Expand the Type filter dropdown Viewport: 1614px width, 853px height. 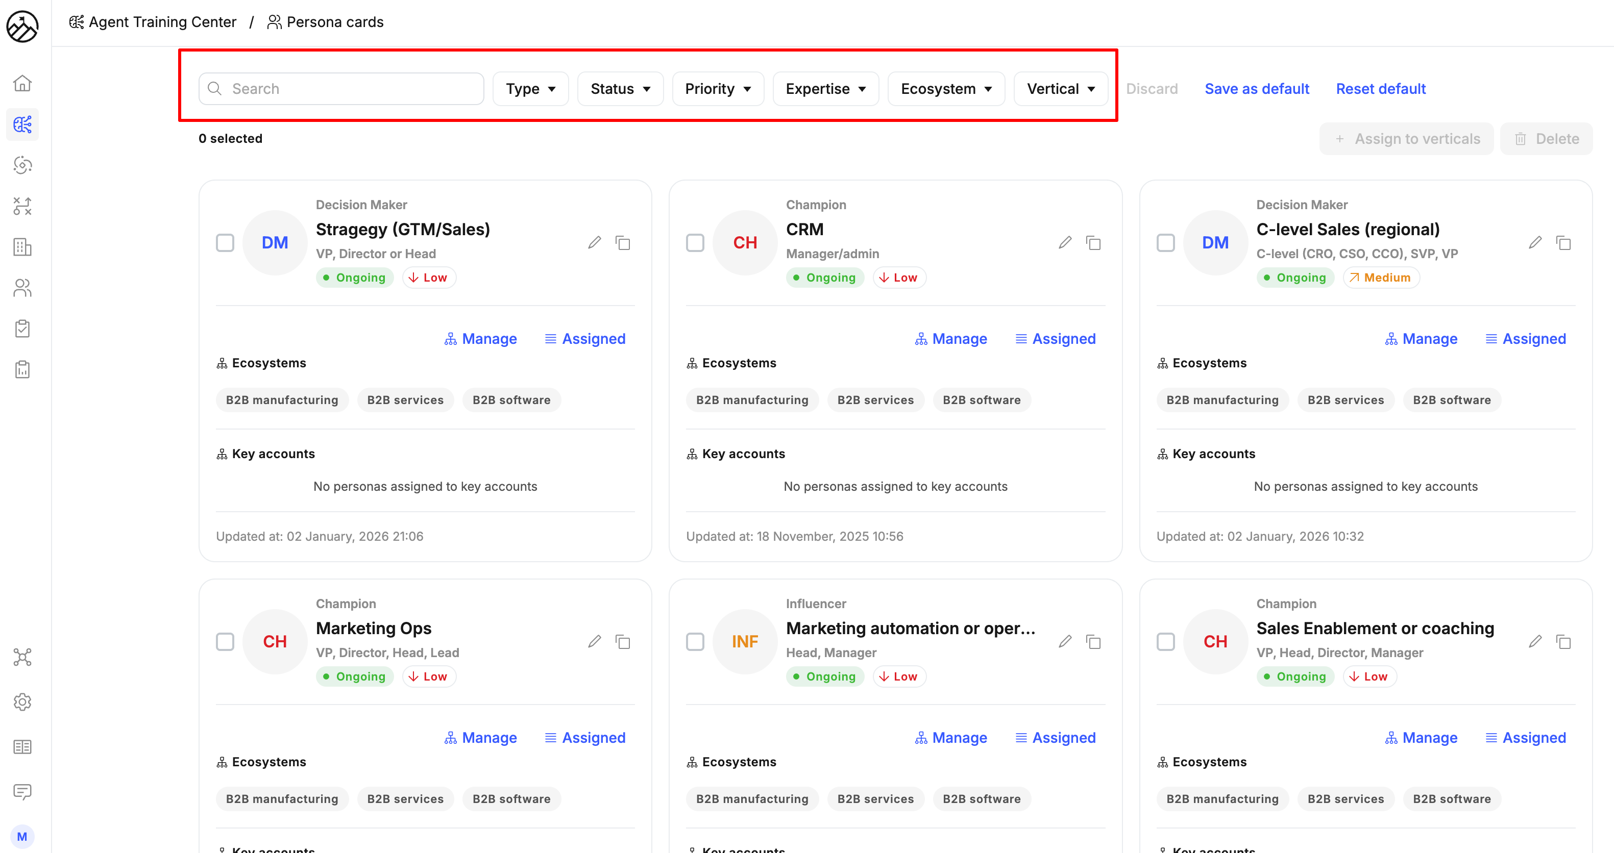coord(530,89)
